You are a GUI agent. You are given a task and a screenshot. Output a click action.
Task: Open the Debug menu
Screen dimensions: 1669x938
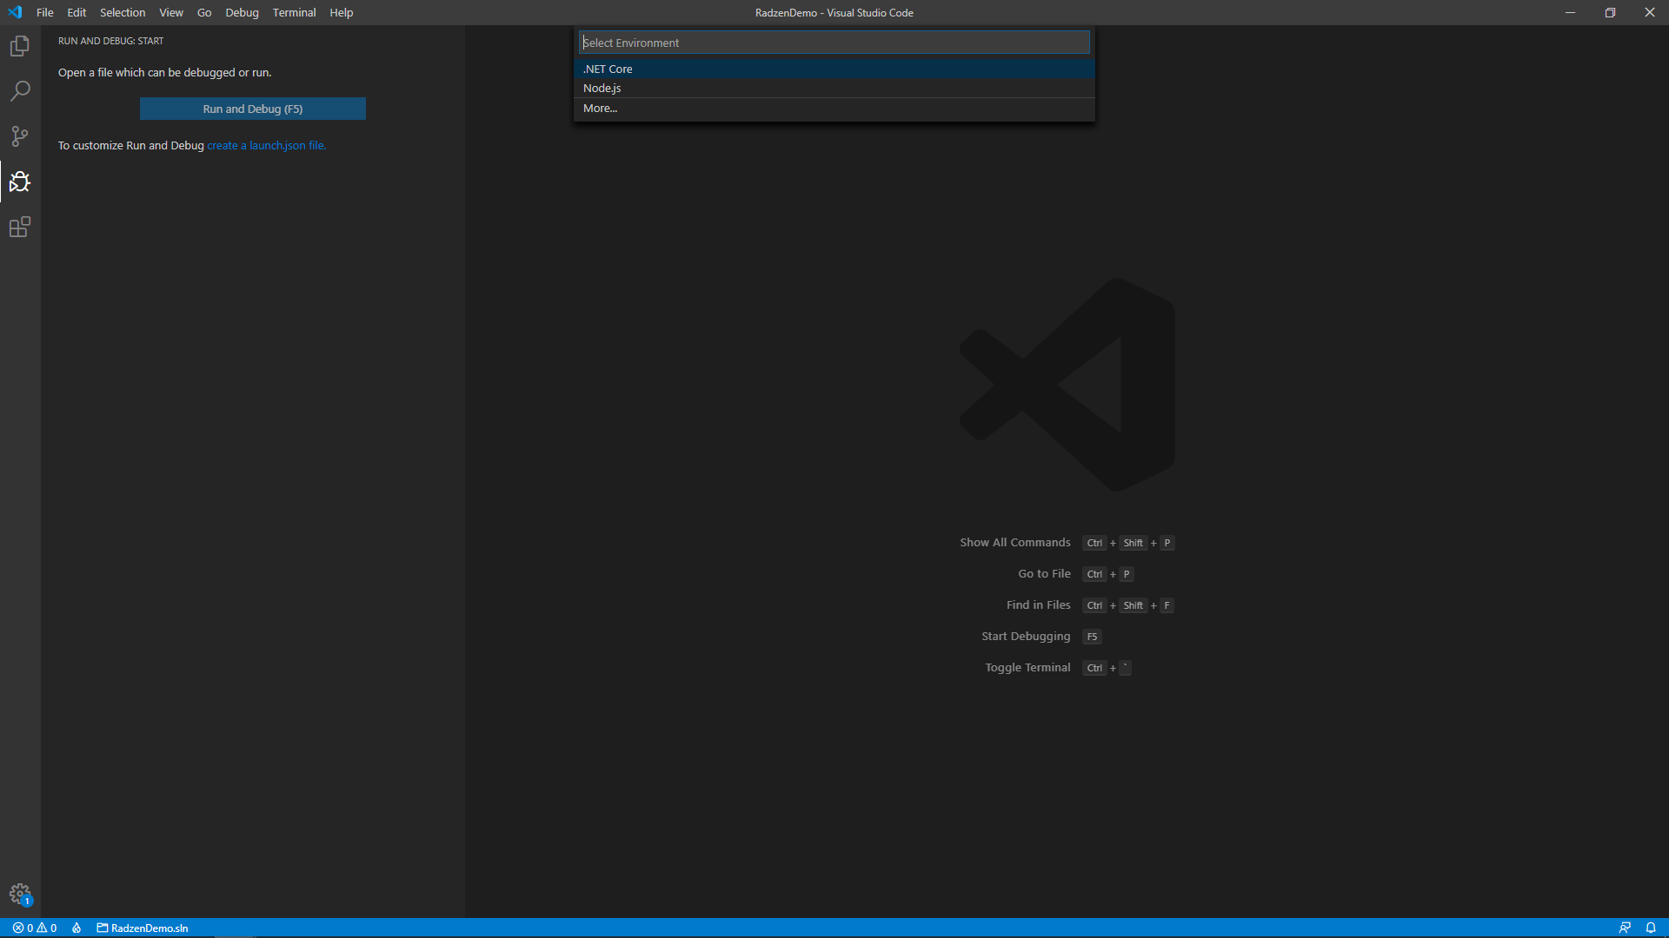coord(242,12)
